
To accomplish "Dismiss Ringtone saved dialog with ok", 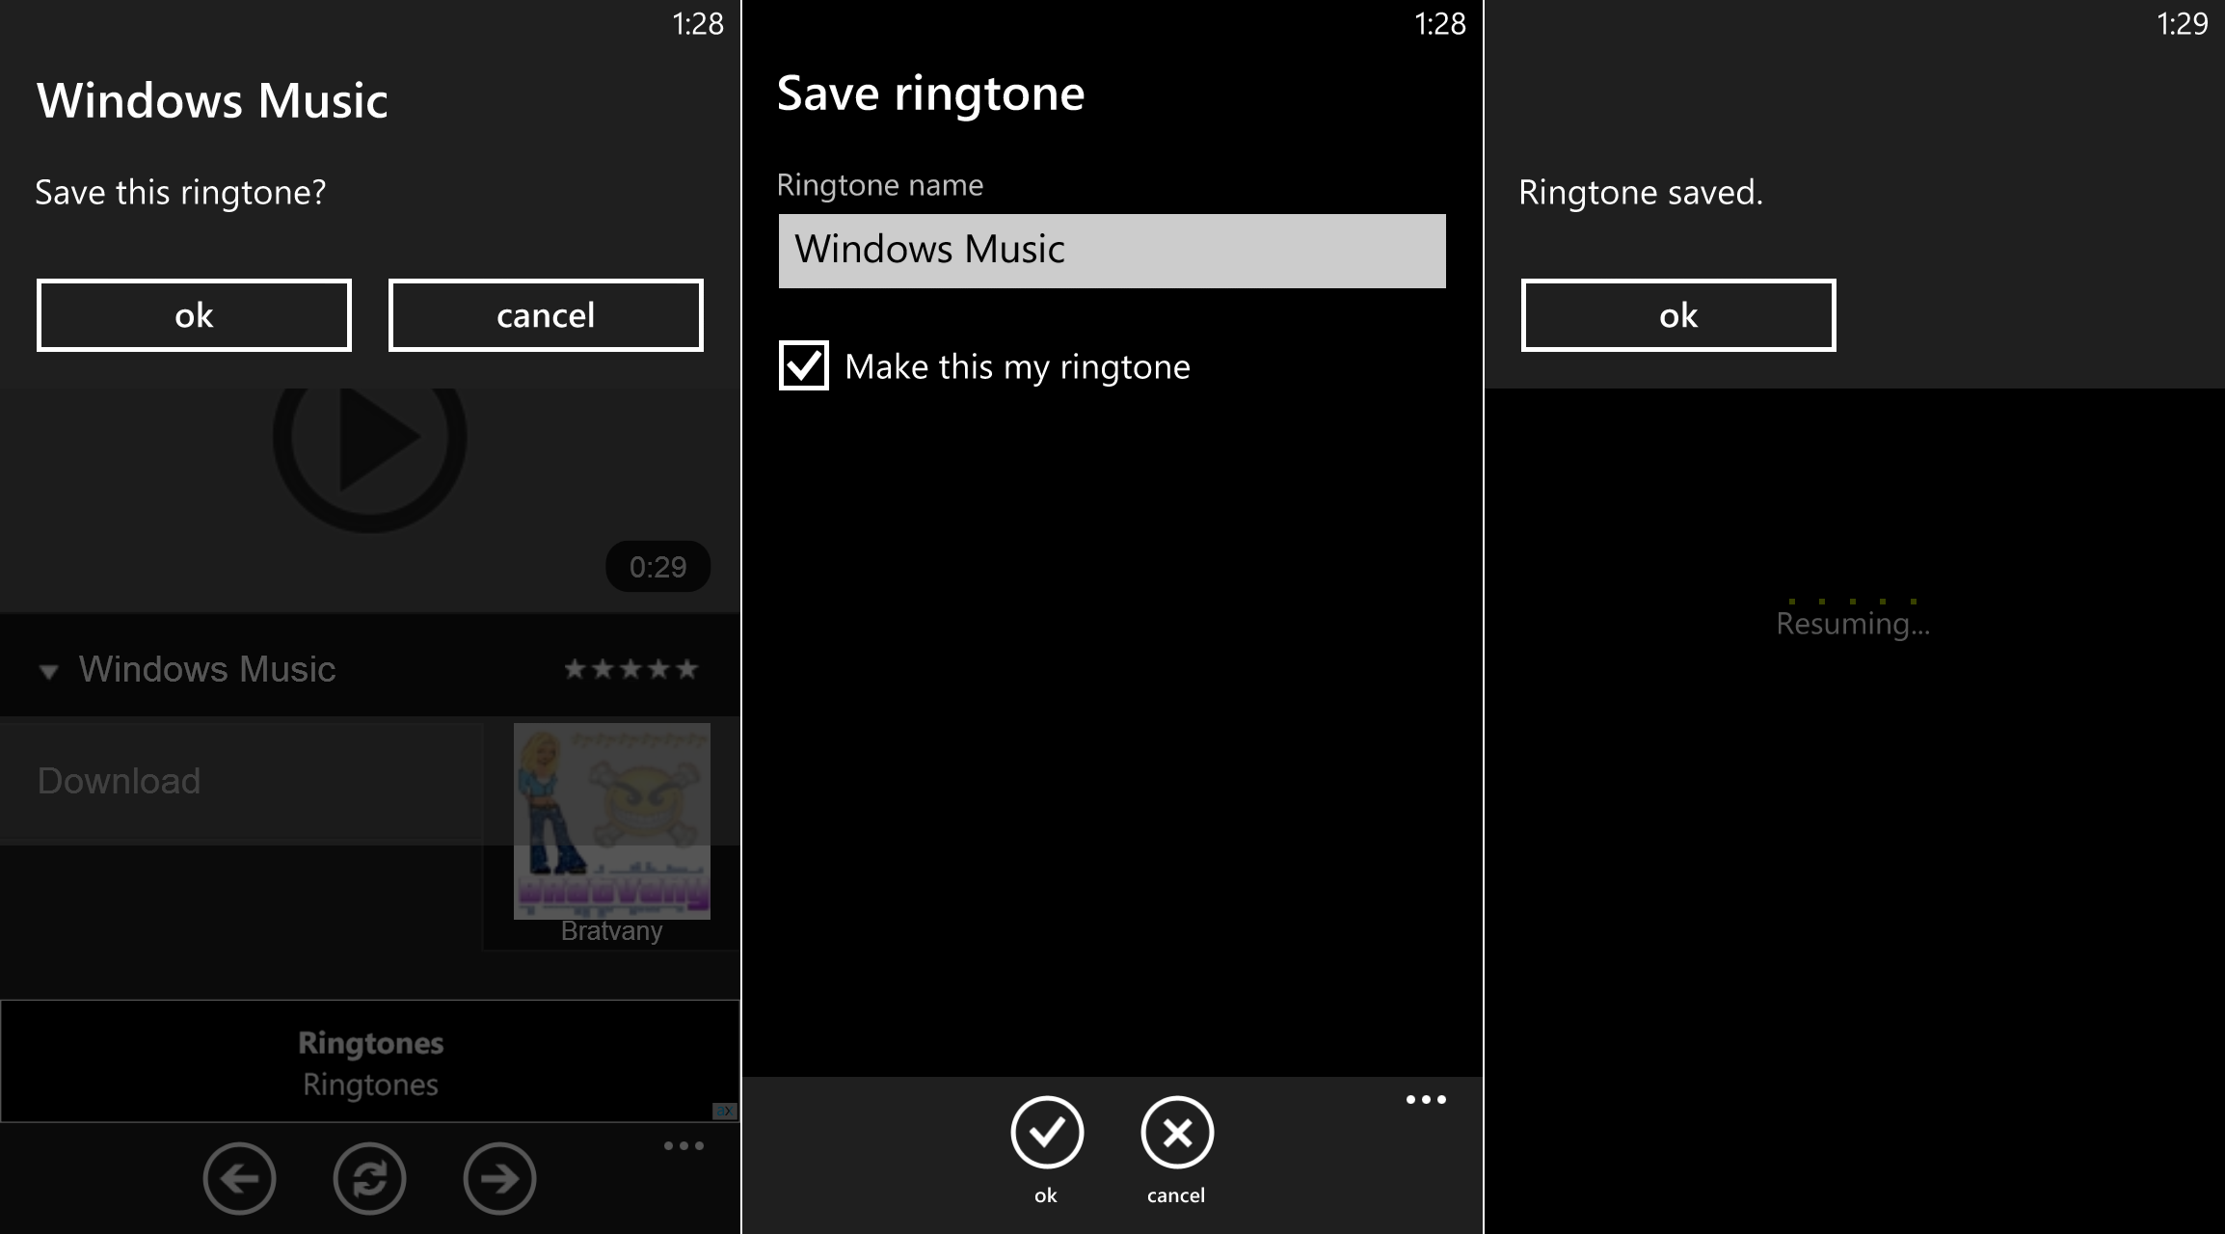I will pos(1678,315).
